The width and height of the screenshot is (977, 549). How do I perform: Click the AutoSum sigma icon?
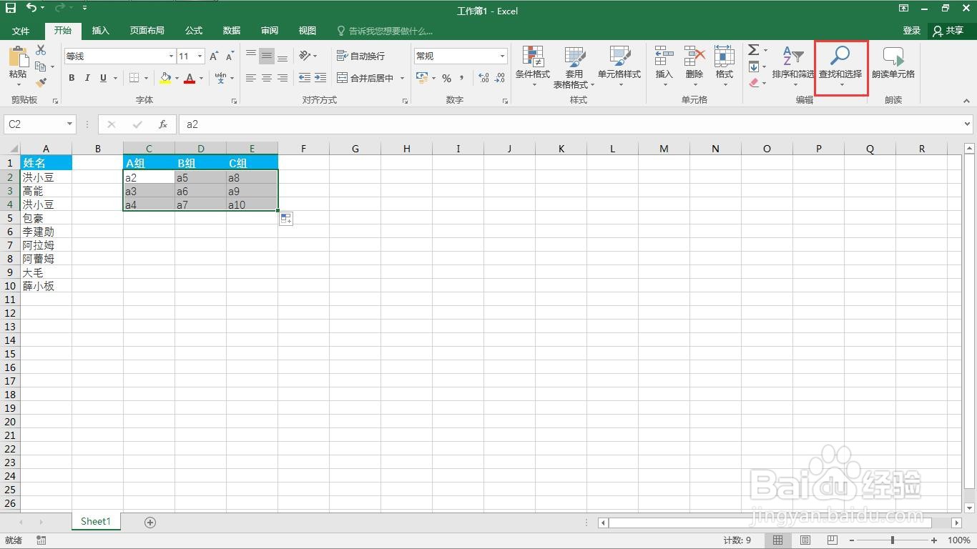pyautogui.click(x=753, y=50)
